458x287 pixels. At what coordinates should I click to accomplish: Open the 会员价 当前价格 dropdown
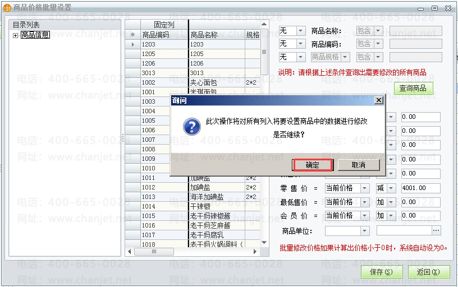pos(365,216)
